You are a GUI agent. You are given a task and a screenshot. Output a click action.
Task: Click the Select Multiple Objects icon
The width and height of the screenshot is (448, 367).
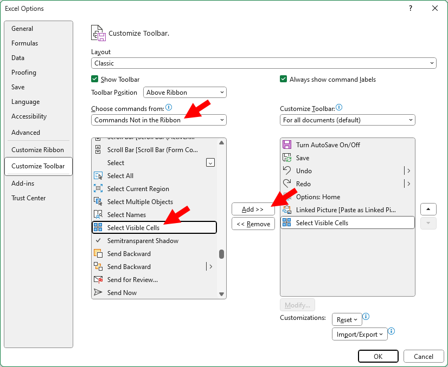[98, 201]
